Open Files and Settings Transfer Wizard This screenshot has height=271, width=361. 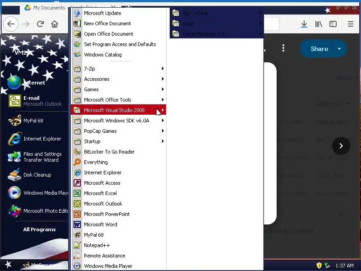[x=37, y=157]
